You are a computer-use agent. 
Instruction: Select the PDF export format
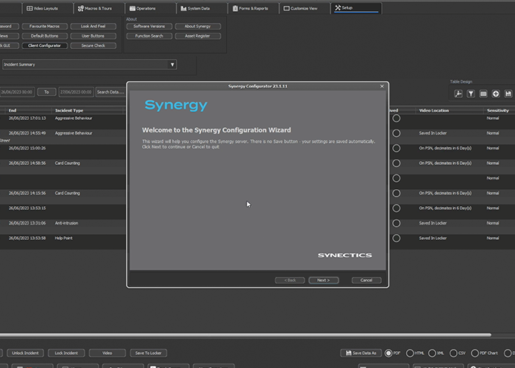pos(388,353)
